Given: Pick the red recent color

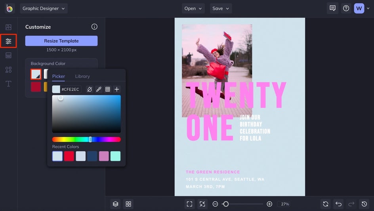Looking at the screenshot, I should coord(69,156).
